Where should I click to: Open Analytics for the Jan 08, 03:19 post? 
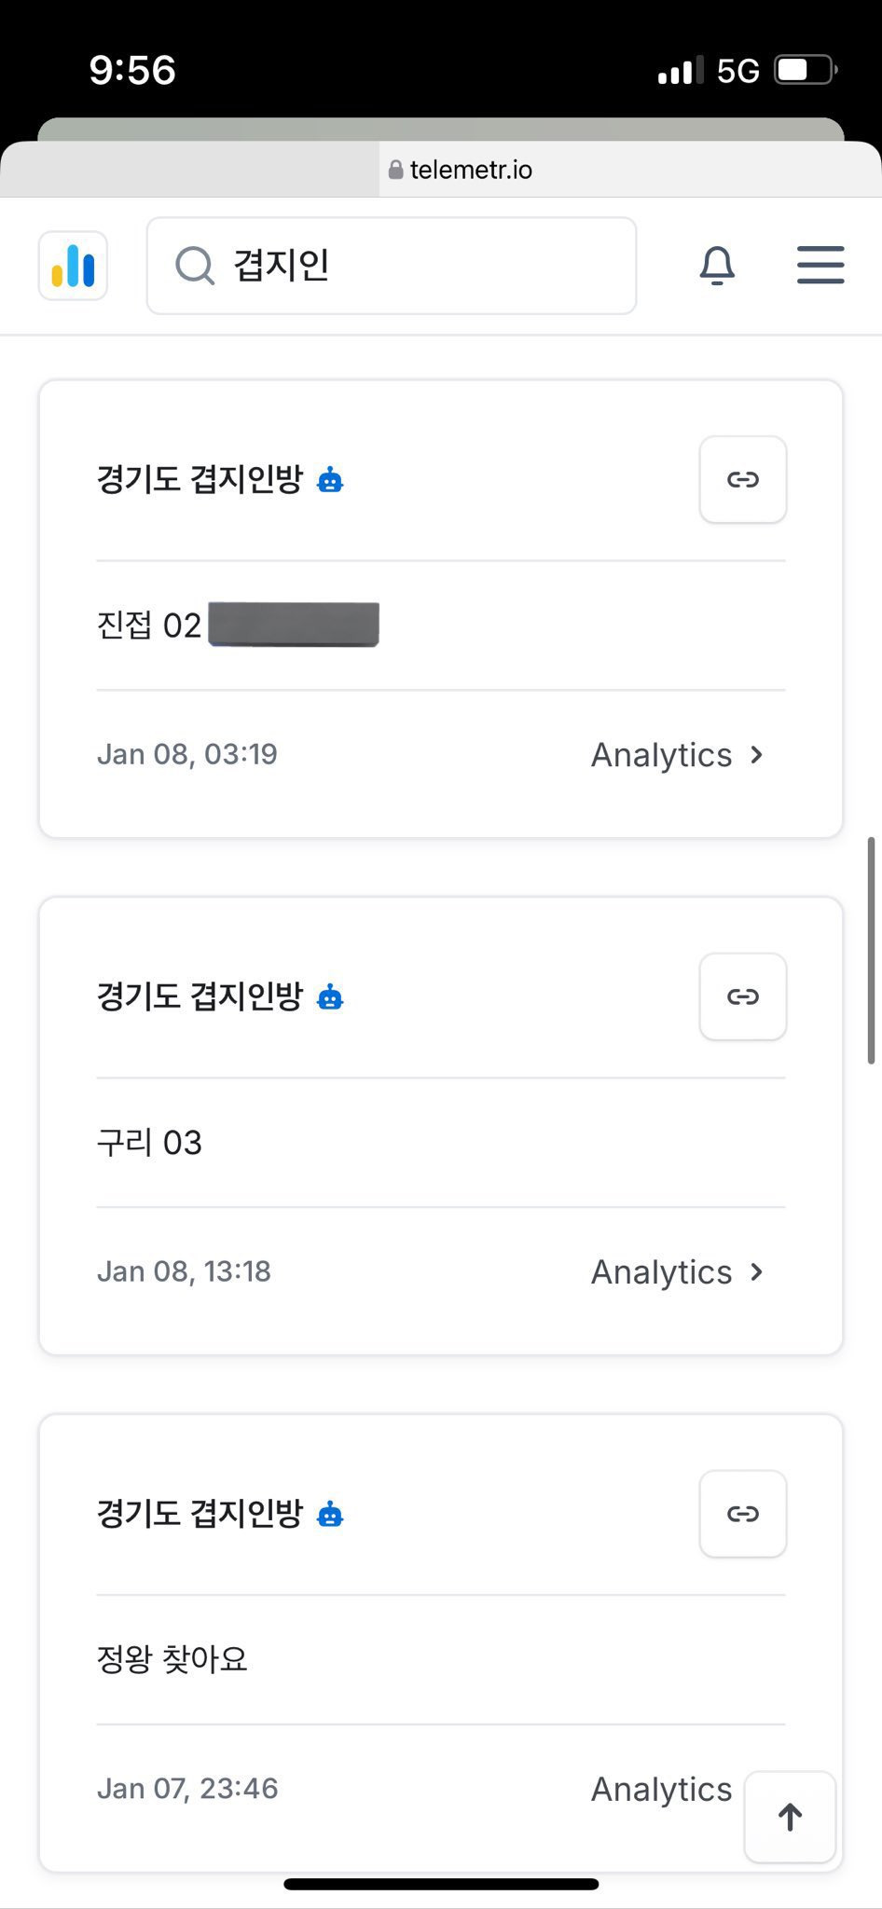point(677,754)
